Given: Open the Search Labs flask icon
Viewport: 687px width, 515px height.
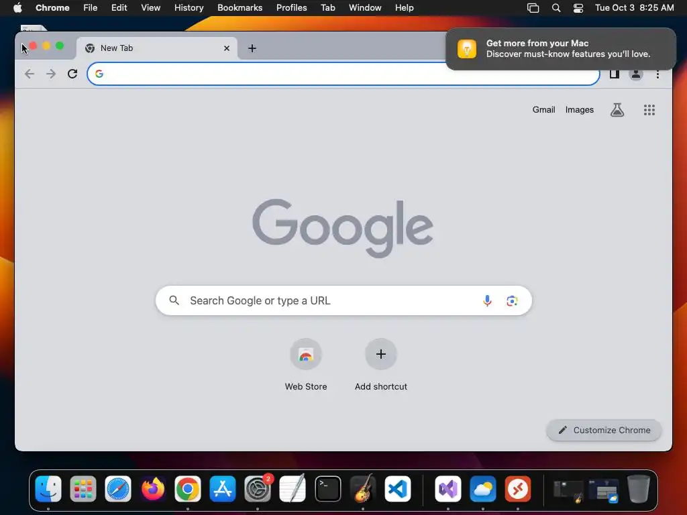Looking at the screenshot, I should tap(617, 110).
